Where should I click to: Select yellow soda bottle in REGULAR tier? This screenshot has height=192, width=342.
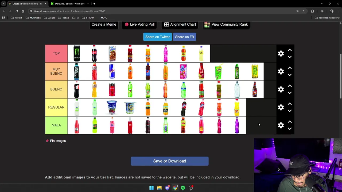tap(237, 107)
